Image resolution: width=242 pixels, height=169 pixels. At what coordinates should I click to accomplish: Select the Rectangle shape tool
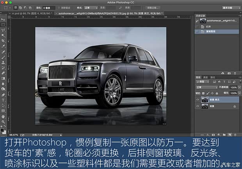click(x=3, y=111)
